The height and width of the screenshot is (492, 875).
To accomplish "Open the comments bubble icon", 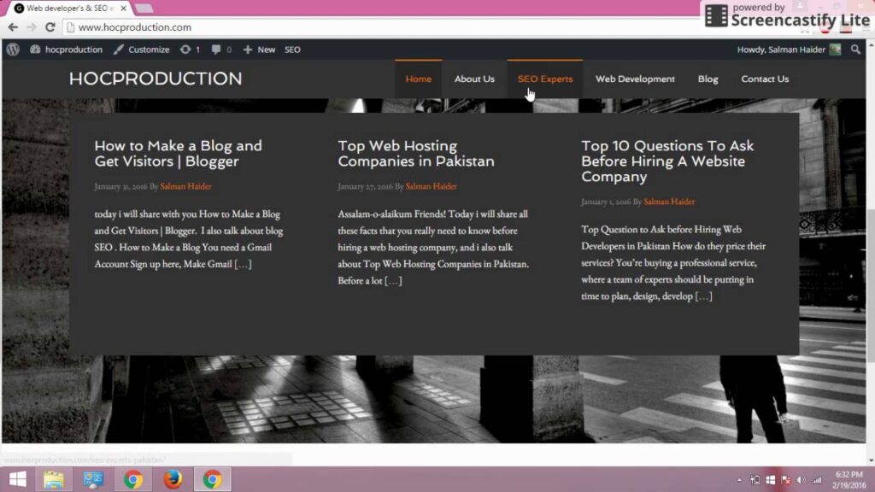I will [221, 50].
